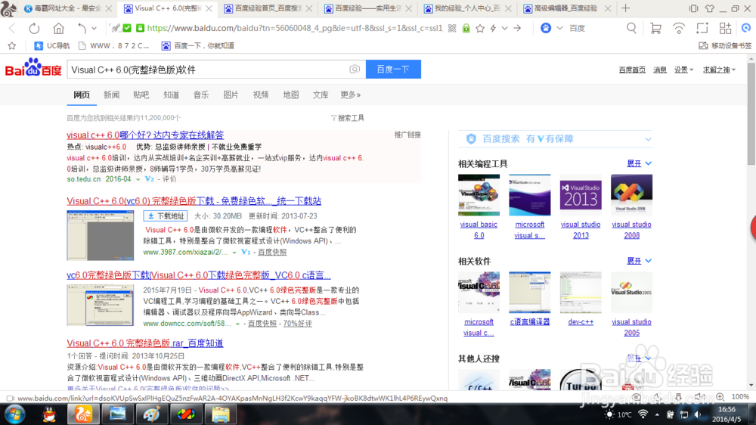Switch to the 知道 search tab

click(x=171, y=95)
